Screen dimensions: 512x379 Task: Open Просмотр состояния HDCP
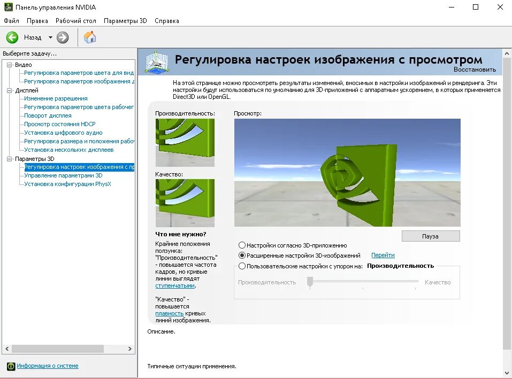(x=60, y=124)
